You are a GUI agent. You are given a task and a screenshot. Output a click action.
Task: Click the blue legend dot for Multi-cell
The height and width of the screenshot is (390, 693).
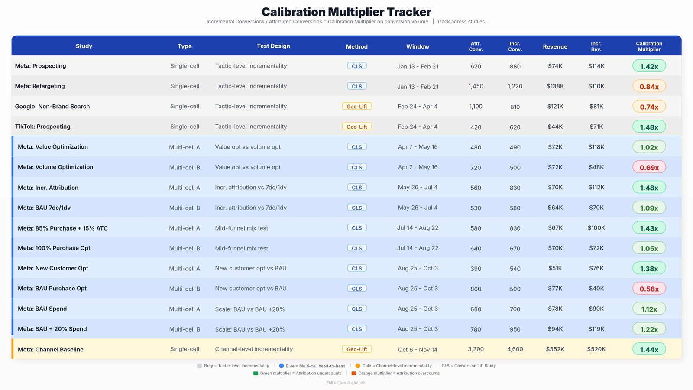pos(282,366)
